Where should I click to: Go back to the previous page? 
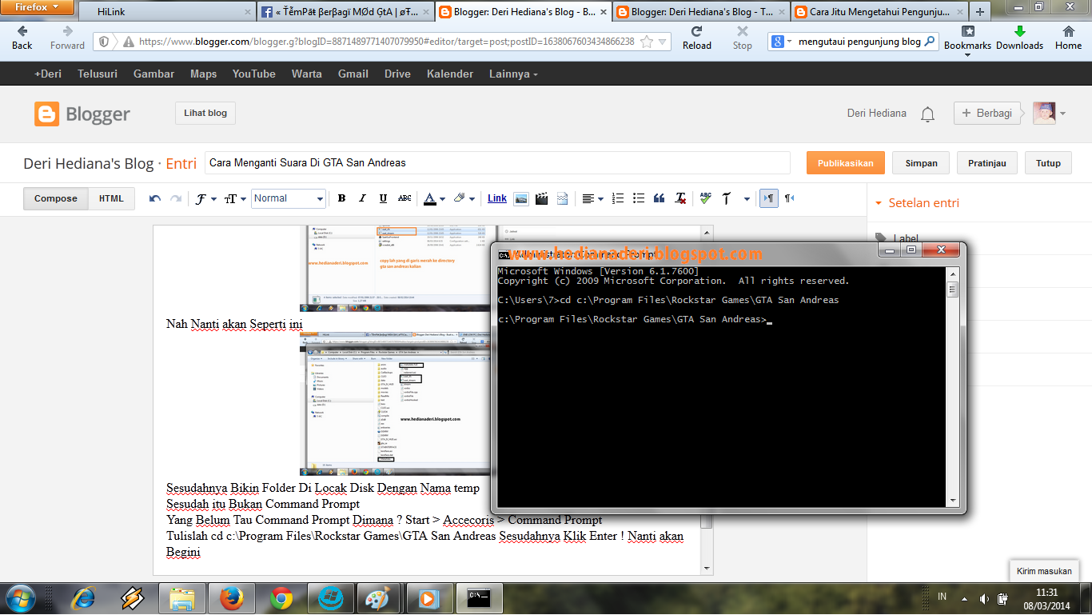22,37
